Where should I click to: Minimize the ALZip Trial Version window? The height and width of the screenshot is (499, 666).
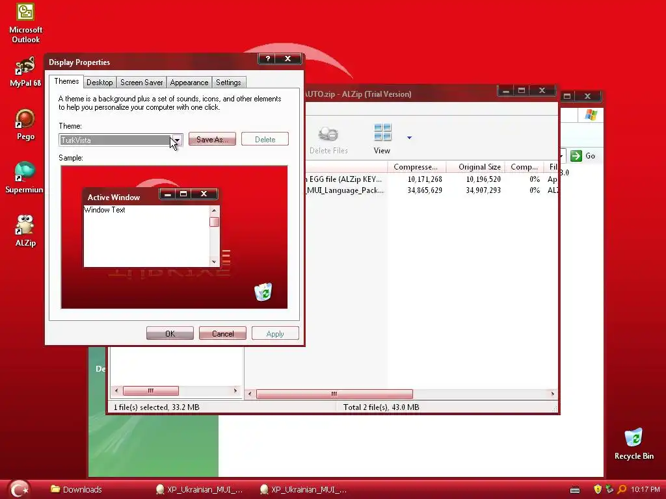coord(505,90)
